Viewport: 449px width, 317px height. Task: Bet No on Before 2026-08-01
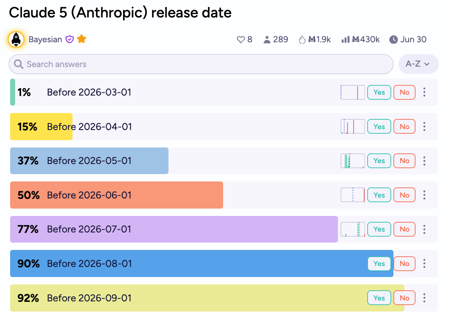point(404,264)
